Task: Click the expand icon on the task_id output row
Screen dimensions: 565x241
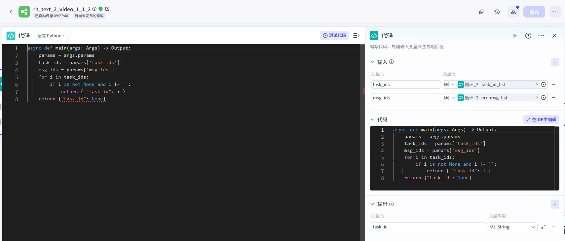Action: [544, 227]
